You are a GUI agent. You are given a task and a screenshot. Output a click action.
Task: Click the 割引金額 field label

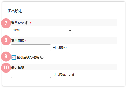[x=18, y=67]
